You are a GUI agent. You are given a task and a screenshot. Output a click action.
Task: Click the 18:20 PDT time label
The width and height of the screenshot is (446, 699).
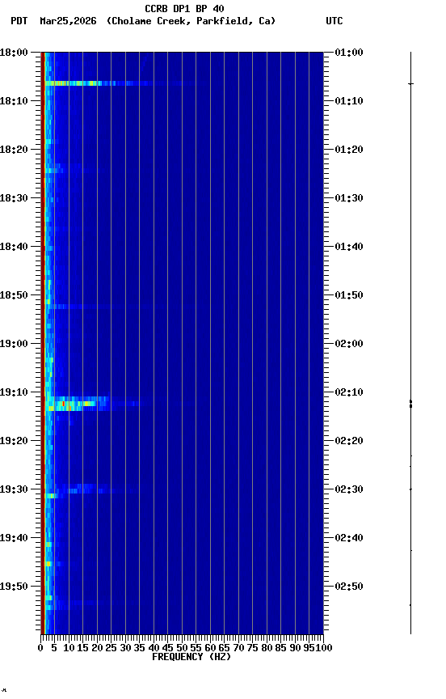click(14, 150)
